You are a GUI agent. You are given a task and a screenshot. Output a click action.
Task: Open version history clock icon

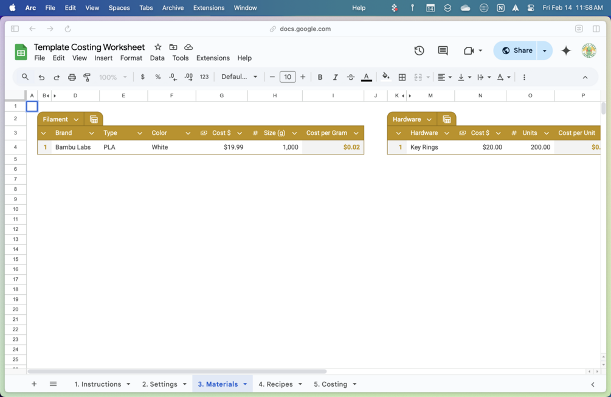[419, 50]
